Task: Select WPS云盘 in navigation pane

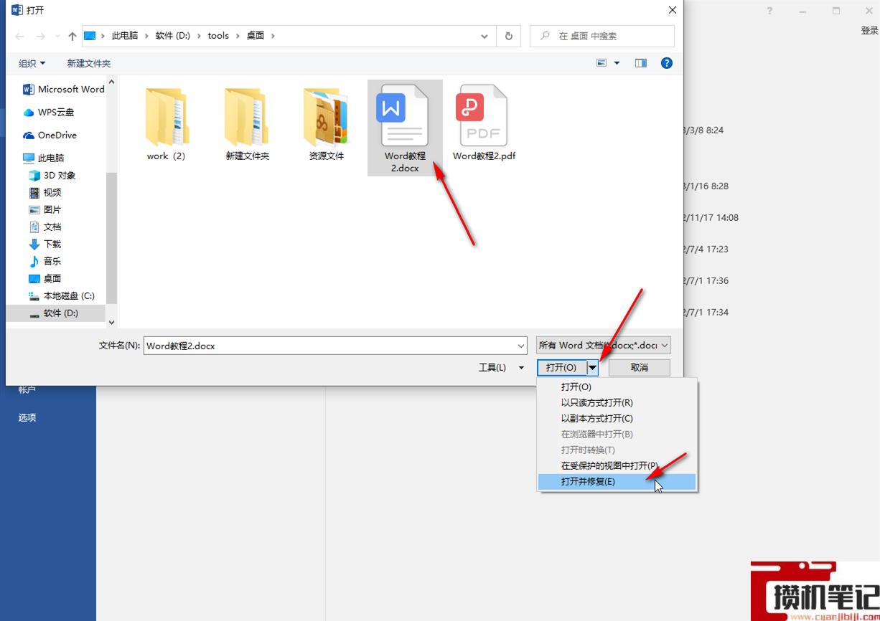Action: (x=49, y=112)
